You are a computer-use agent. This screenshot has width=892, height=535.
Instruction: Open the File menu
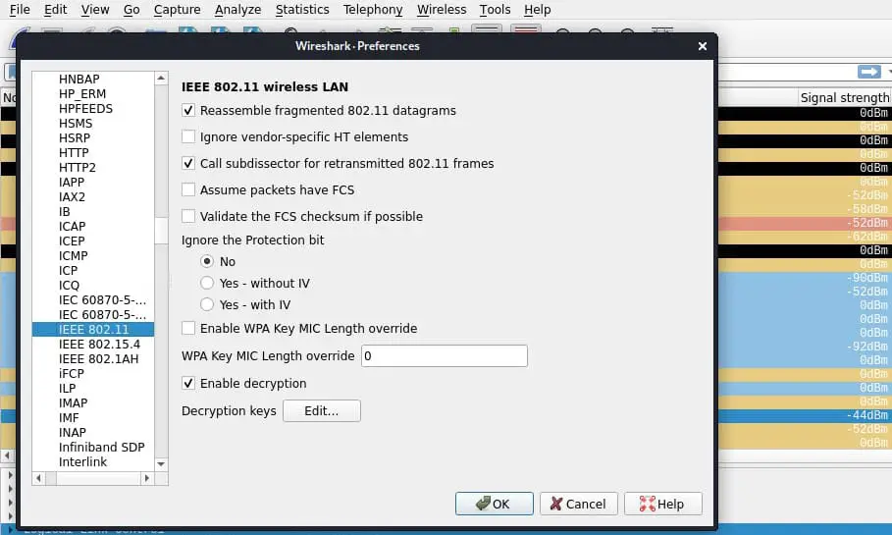click(x=20, y=10)
